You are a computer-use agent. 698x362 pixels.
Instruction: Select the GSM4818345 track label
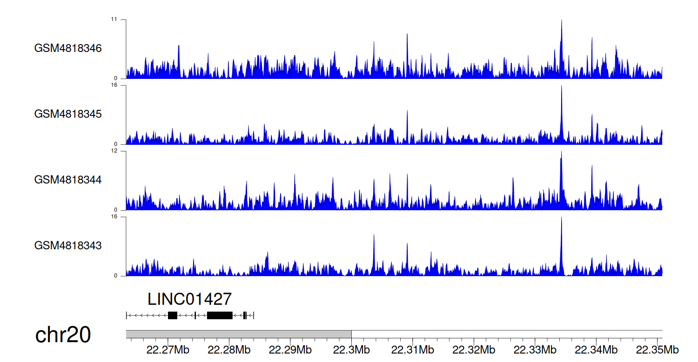68,114
